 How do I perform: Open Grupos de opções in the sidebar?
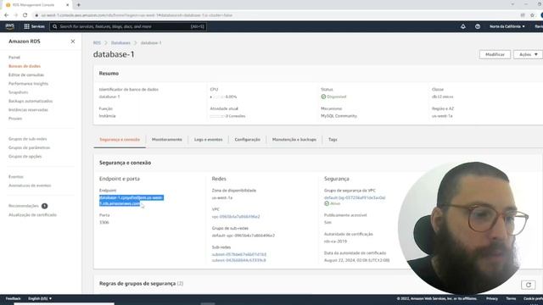coord(25,156)
